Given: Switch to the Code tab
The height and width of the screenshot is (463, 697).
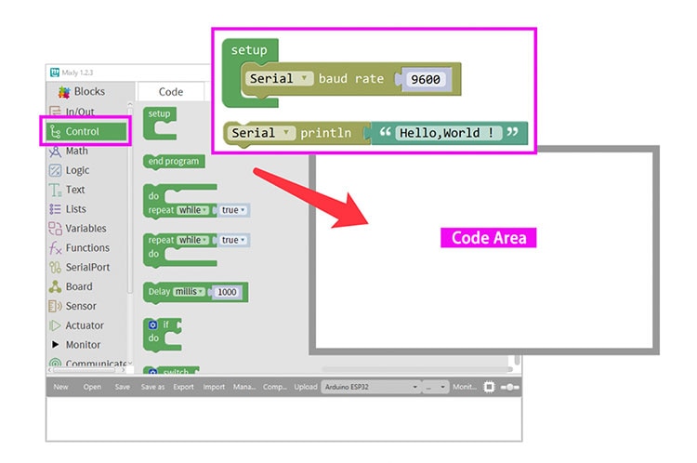Looking at the screenshot, I should pos(171,92).
